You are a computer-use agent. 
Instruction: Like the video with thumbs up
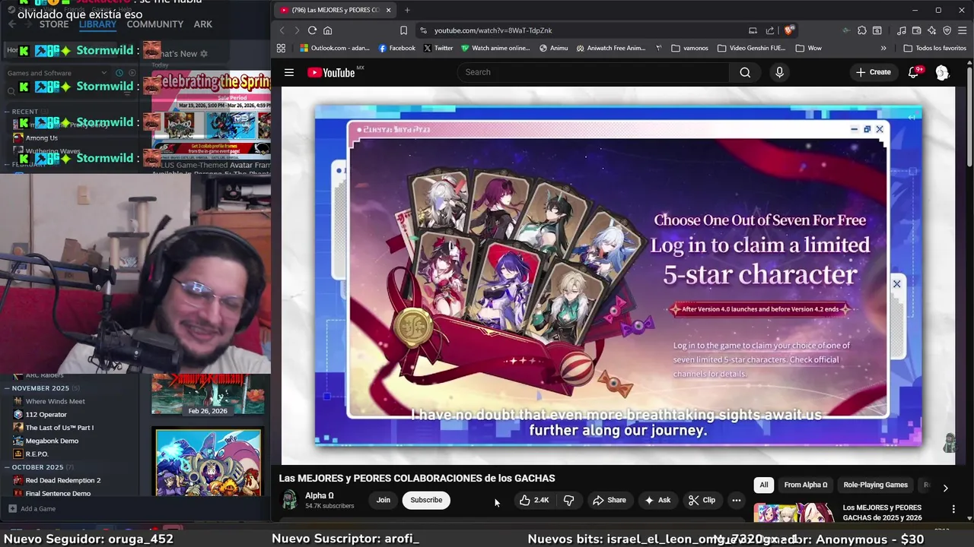(x=534, y=500)
